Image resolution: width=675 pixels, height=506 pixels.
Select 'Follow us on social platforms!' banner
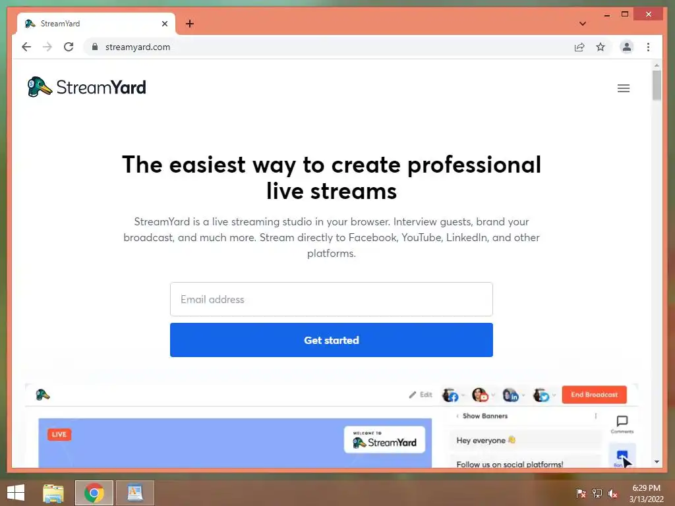[524, 462]
